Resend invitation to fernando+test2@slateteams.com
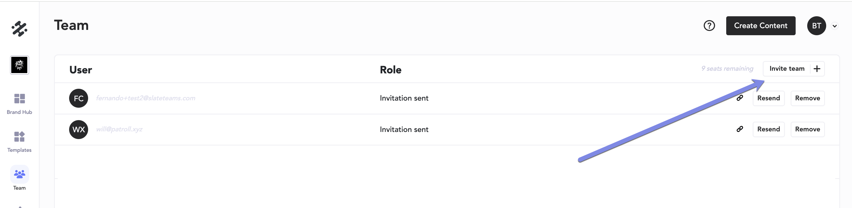The height and width of the screenshot is (208, 852). (768, 98)
